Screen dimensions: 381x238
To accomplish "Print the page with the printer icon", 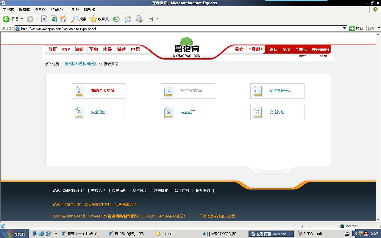I will point(140,19).
